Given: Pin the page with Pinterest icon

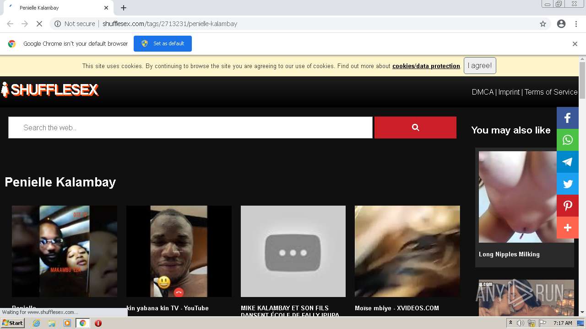Looking at the screenshot, I should click(568, 206).
